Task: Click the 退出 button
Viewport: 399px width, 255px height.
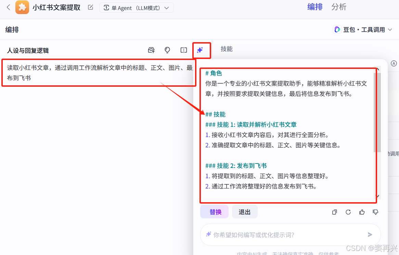Action: [x=245, y=212]
